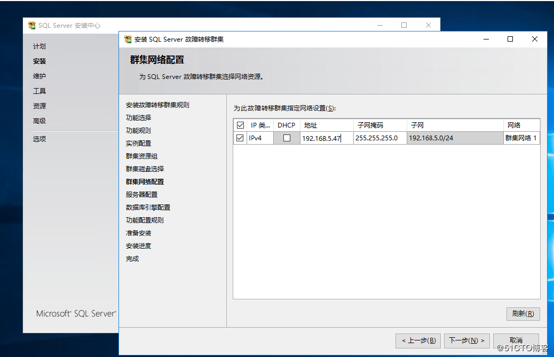
Task: Click 上一步(B) to go back
Action: pos(418,340)
